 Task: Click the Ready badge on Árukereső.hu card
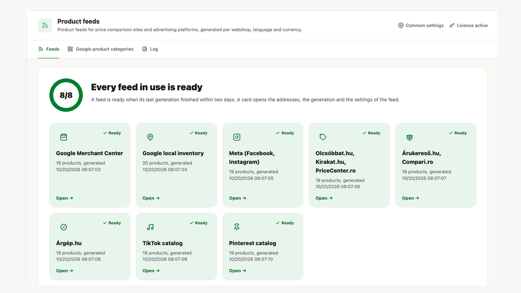click(x=458, y=133)
